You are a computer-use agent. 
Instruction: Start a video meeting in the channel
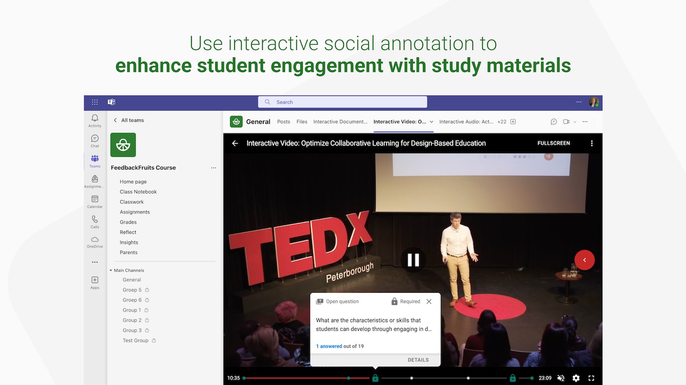(x=566, y=122)
